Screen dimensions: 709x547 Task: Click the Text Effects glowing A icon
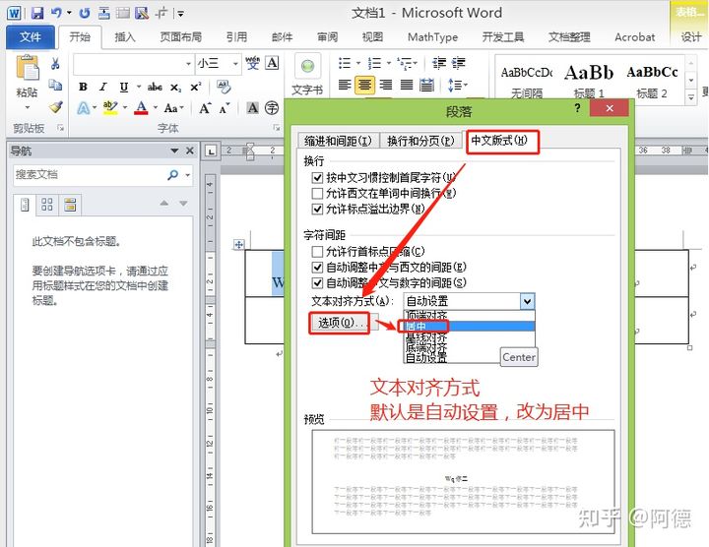click(83, 108)
